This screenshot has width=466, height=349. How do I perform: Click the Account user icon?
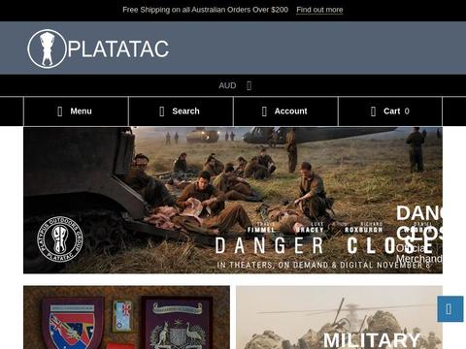[264, 111]
